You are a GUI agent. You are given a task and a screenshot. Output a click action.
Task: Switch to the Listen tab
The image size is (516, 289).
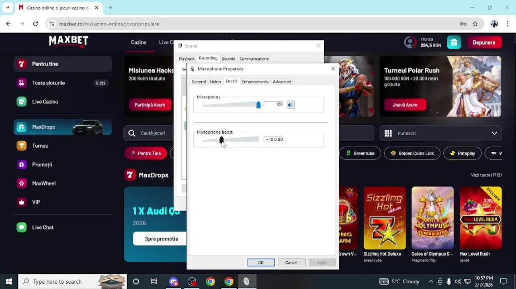(215, 81)
